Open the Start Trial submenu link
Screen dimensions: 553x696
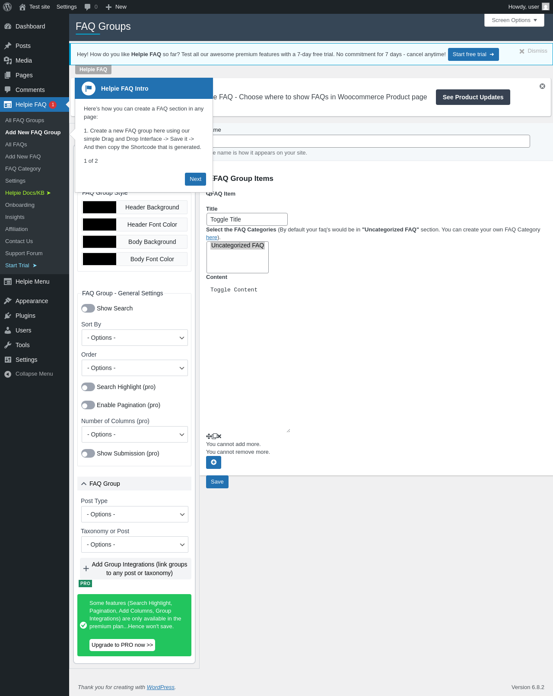(x=21, y=266)
